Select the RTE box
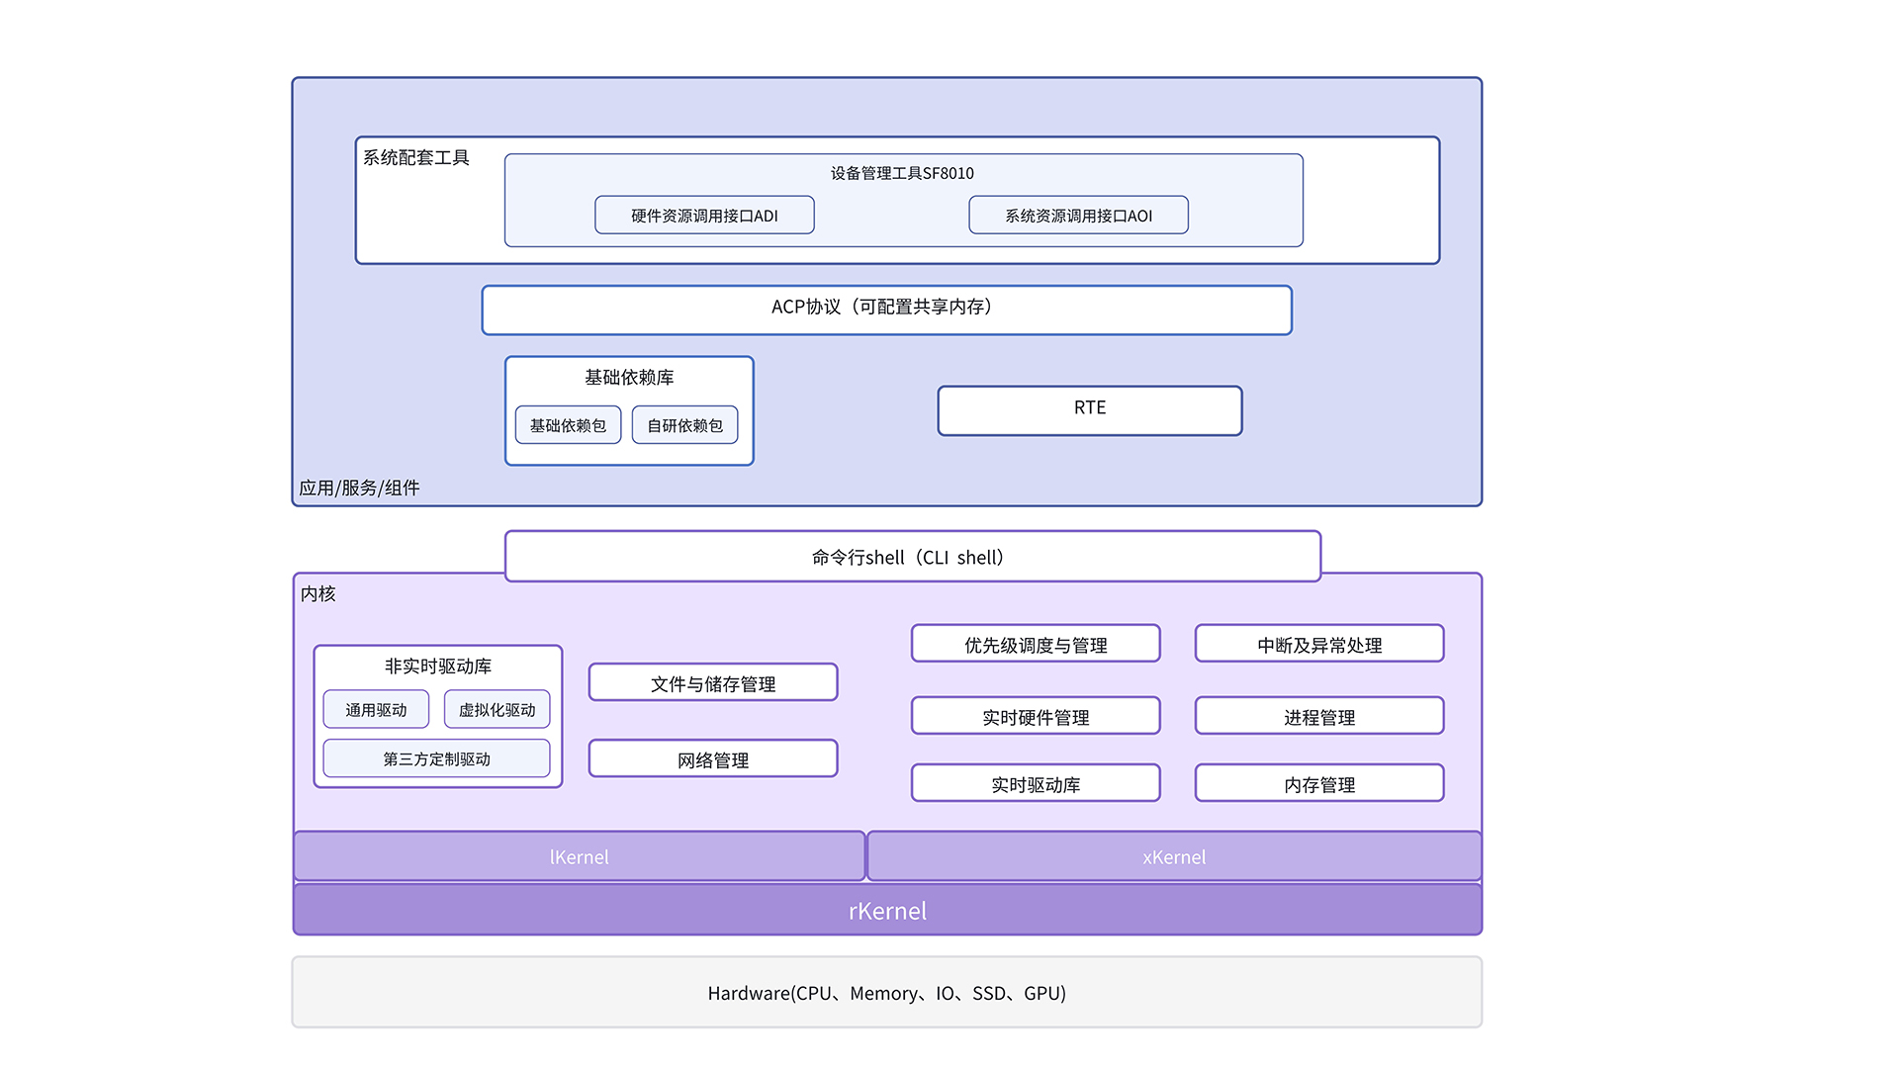This screenshot has width=1899, height=1068. click(x=1089, y=409)
